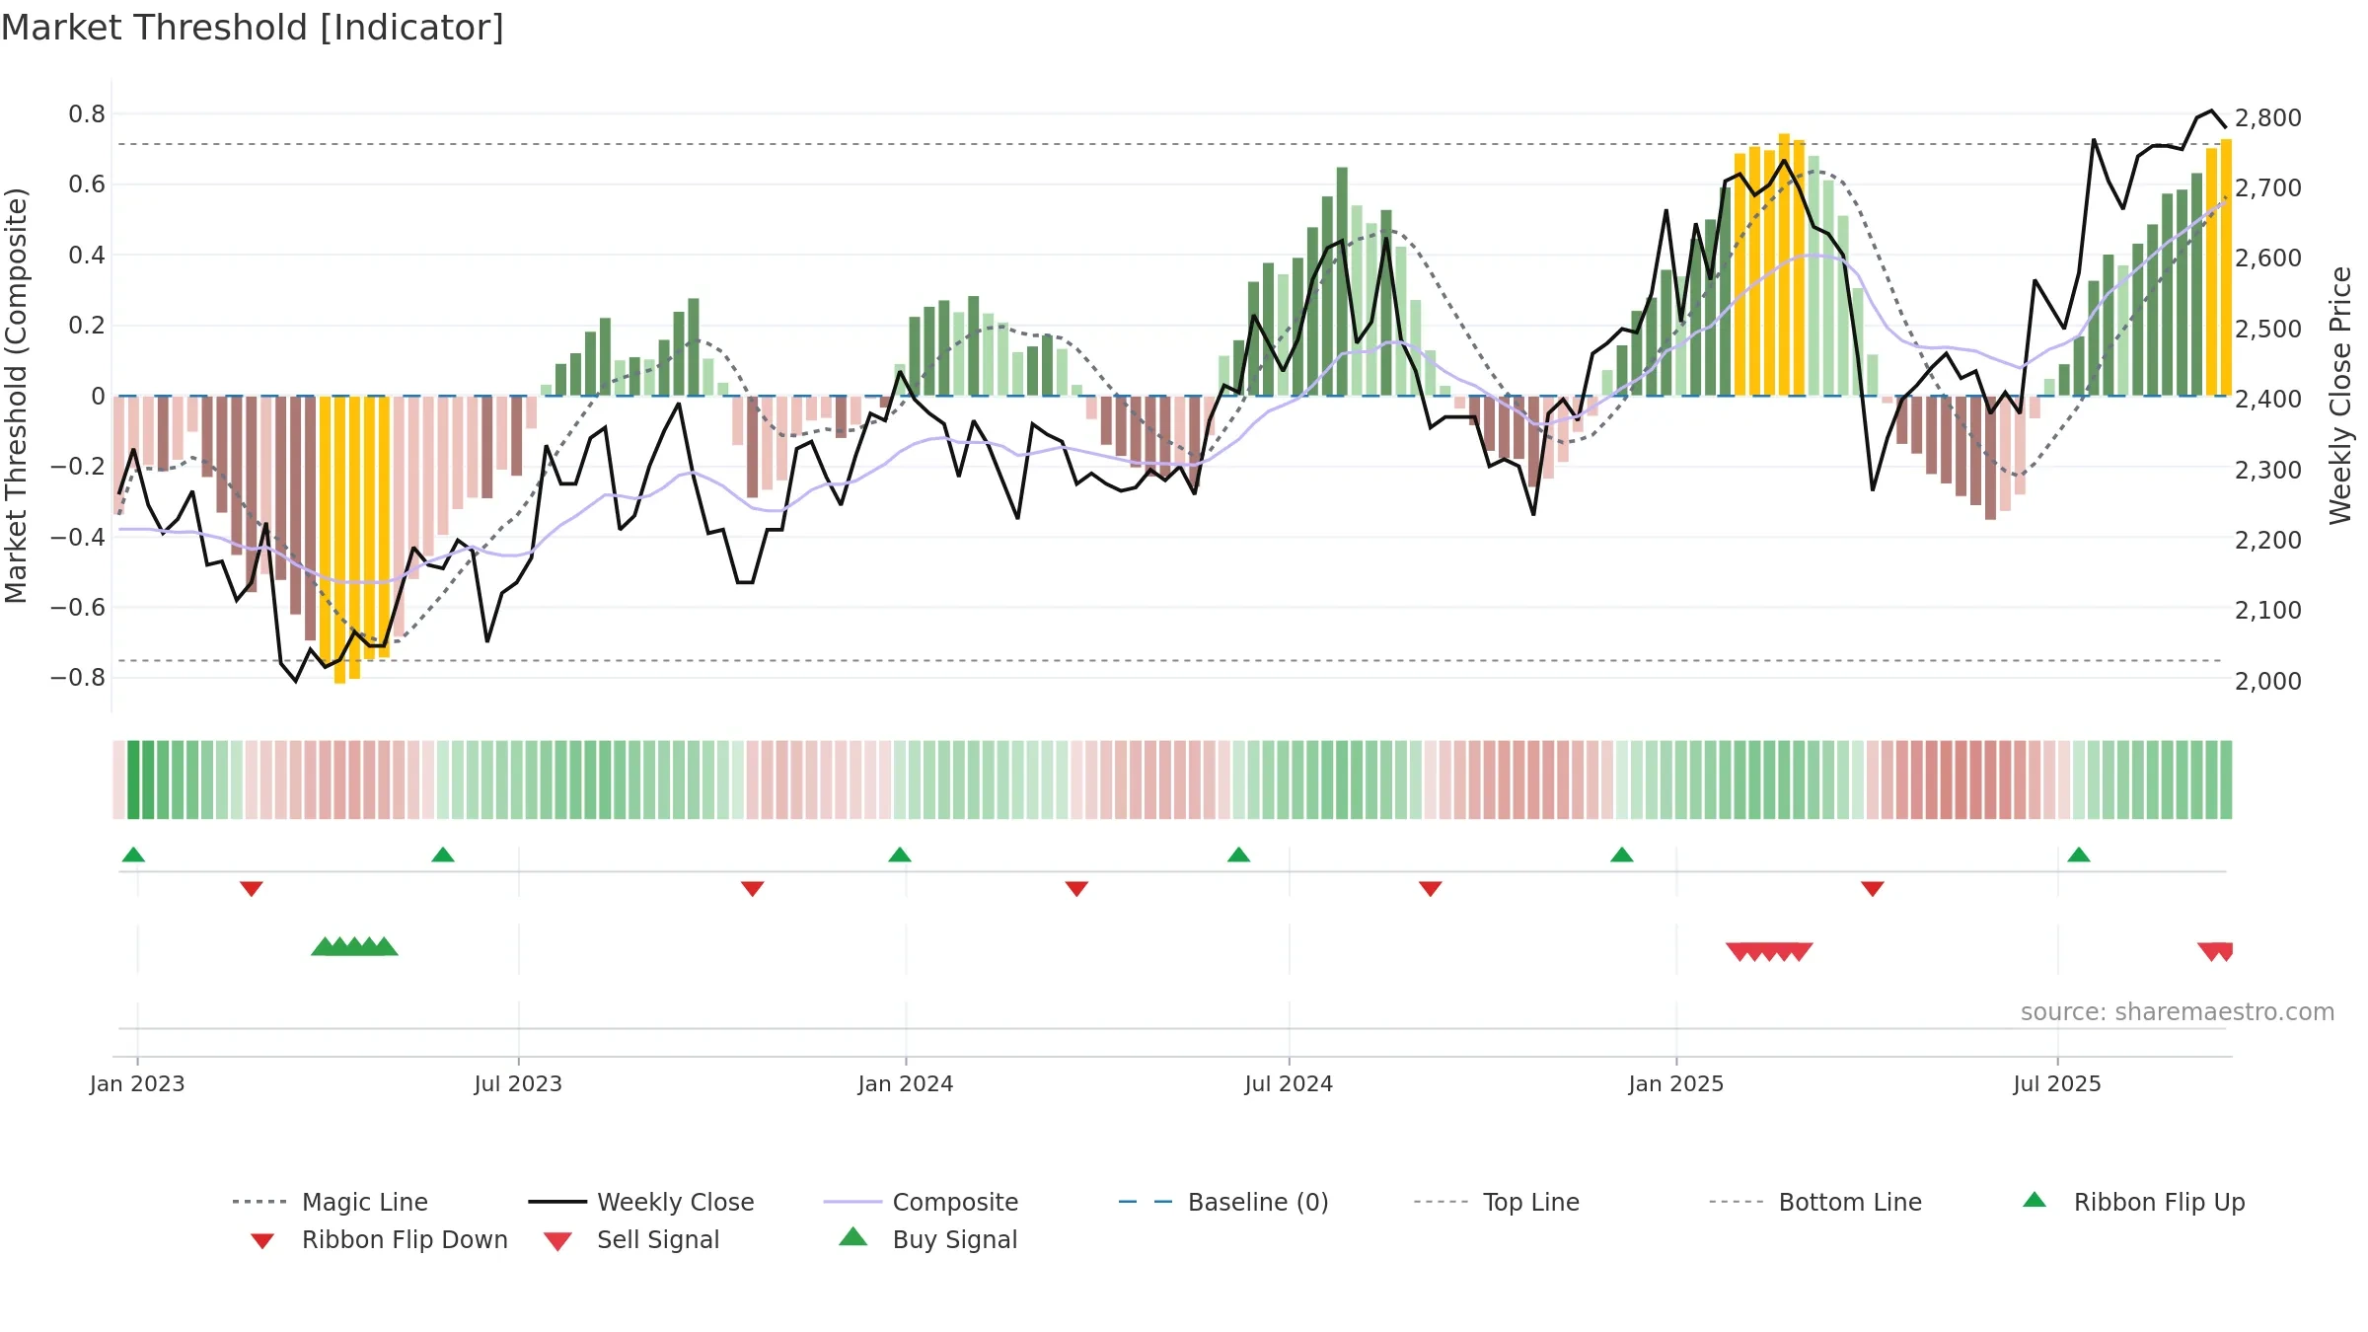
Task: Toggle the Ribbon Flip Down legend entry
Action: [x=379, y=1239]
